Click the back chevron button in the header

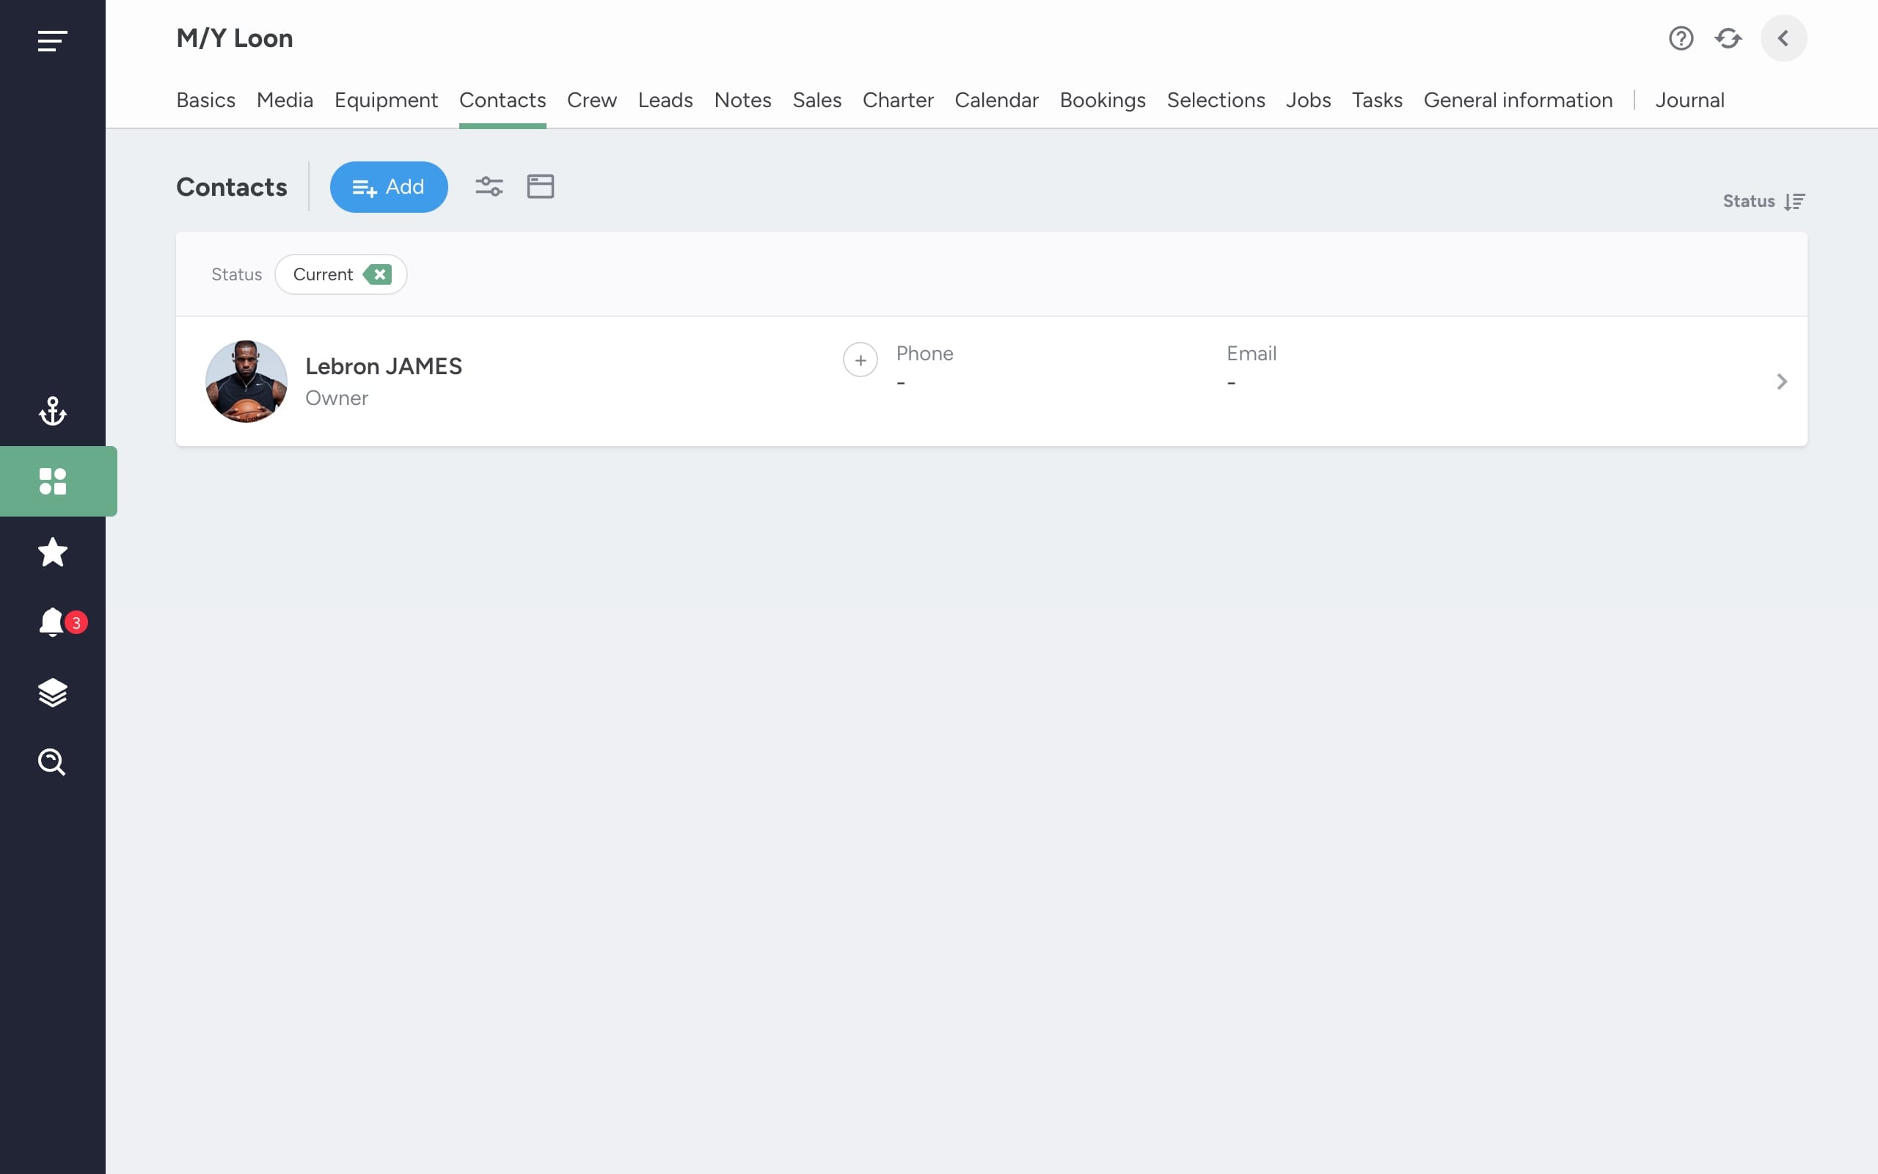pyautogui.click(x=1783, y=38)
